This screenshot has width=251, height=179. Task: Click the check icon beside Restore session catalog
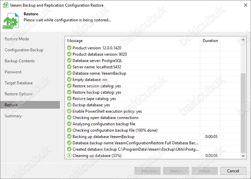pos(69,86)
